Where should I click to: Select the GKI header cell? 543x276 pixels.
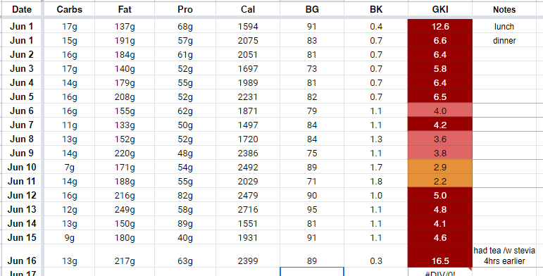pos(440,9)
